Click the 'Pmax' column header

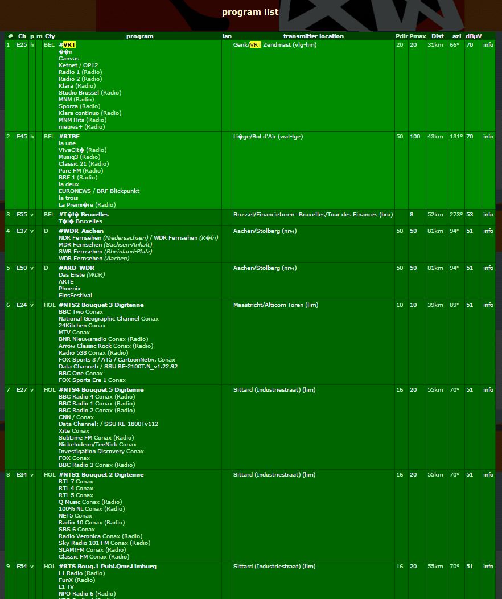[418, 36]
